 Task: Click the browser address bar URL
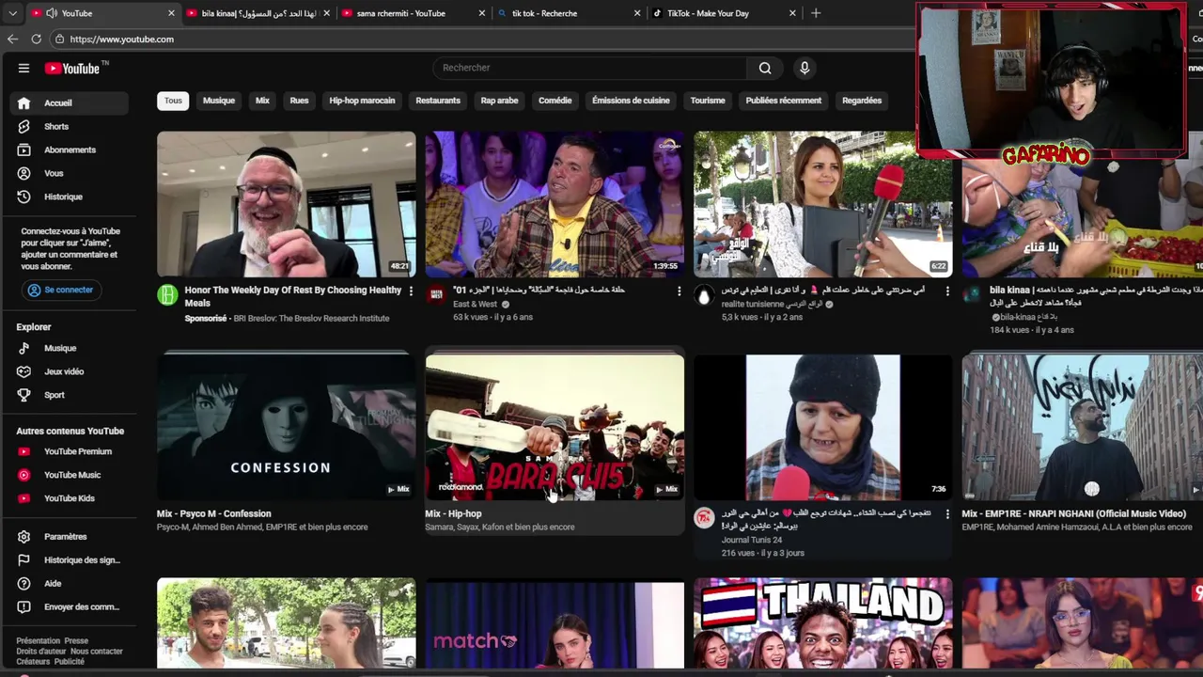122,39
